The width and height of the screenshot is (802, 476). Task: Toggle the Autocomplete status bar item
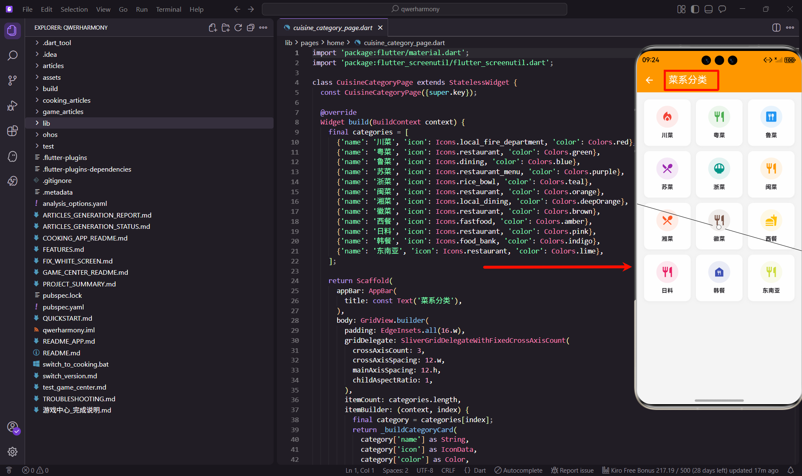[x=518, y=470]
